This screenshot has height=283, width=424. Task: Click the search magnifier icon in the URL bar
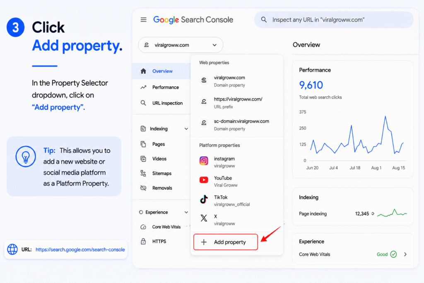264,20
